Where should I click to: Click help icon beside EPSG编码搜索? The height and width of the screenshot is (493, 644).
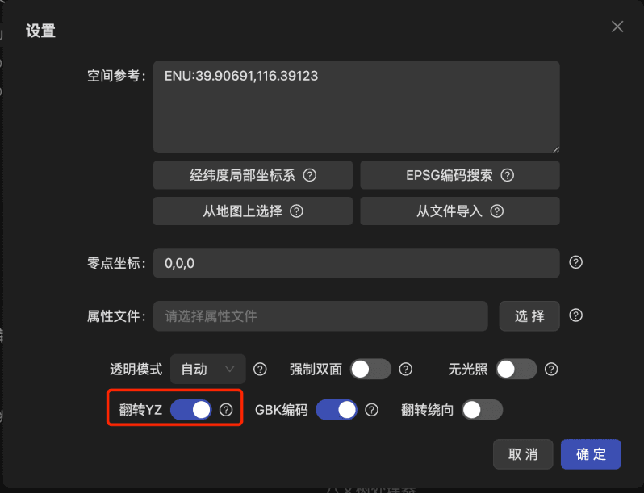(508, 175)
